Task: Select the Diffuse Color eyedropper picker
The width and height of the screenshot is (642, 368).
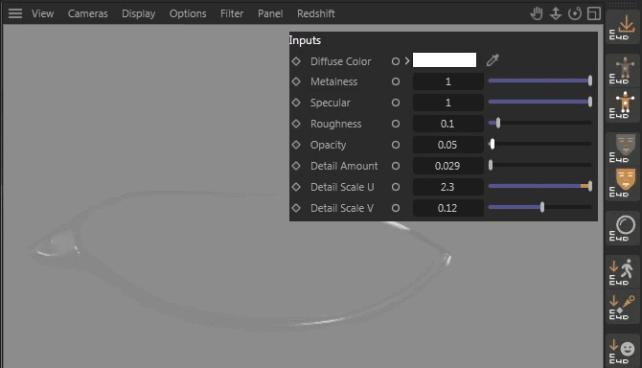Action: pyautogui.click(x=493, y=60)
